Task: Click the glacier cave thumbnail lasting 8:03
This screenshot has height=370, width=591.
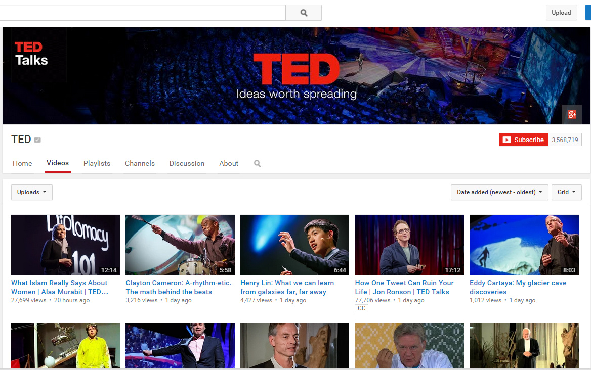Action: 524,245
